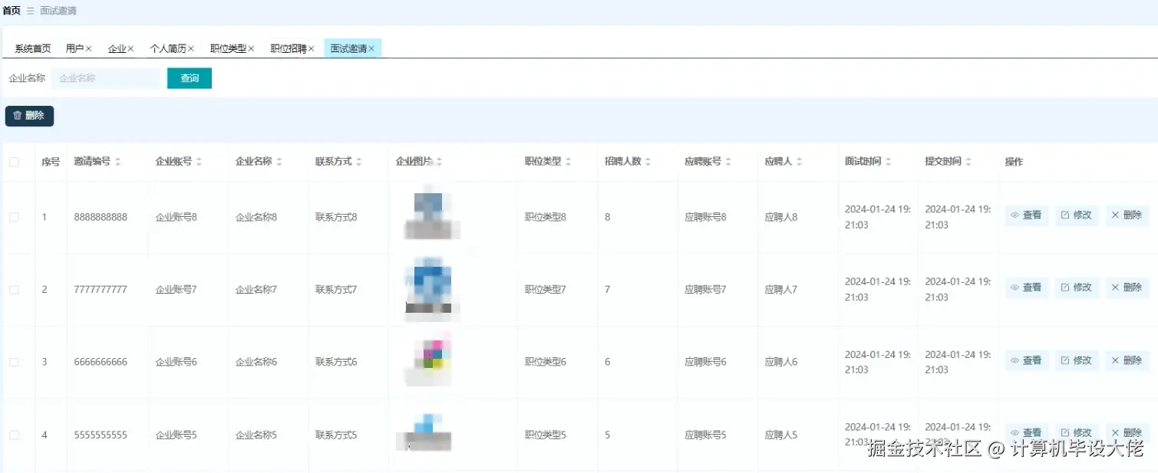Click the company image thumbnail in row 2
Image resolution: width=1158 pixels, height=473 pixels.
tap(430, 287)
